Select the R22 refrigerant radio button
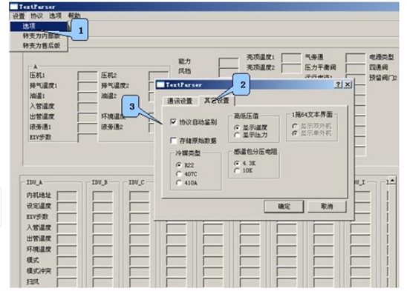 [x=178, y=165]
